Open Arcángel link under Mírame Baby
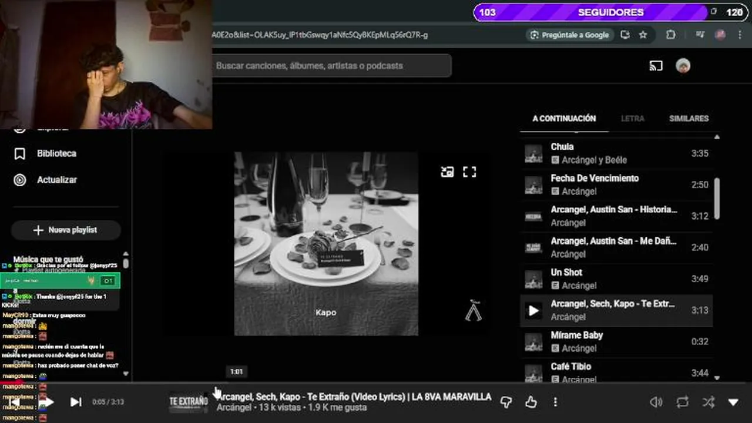 click(x=579, y=348)
